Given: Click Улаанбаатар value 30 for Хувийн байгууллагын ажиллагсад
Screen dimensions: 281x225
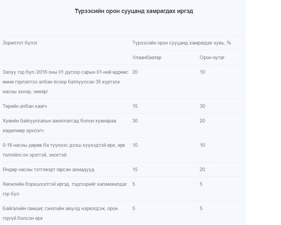Looking at the screenshot, I should click(x=135, y=121).
